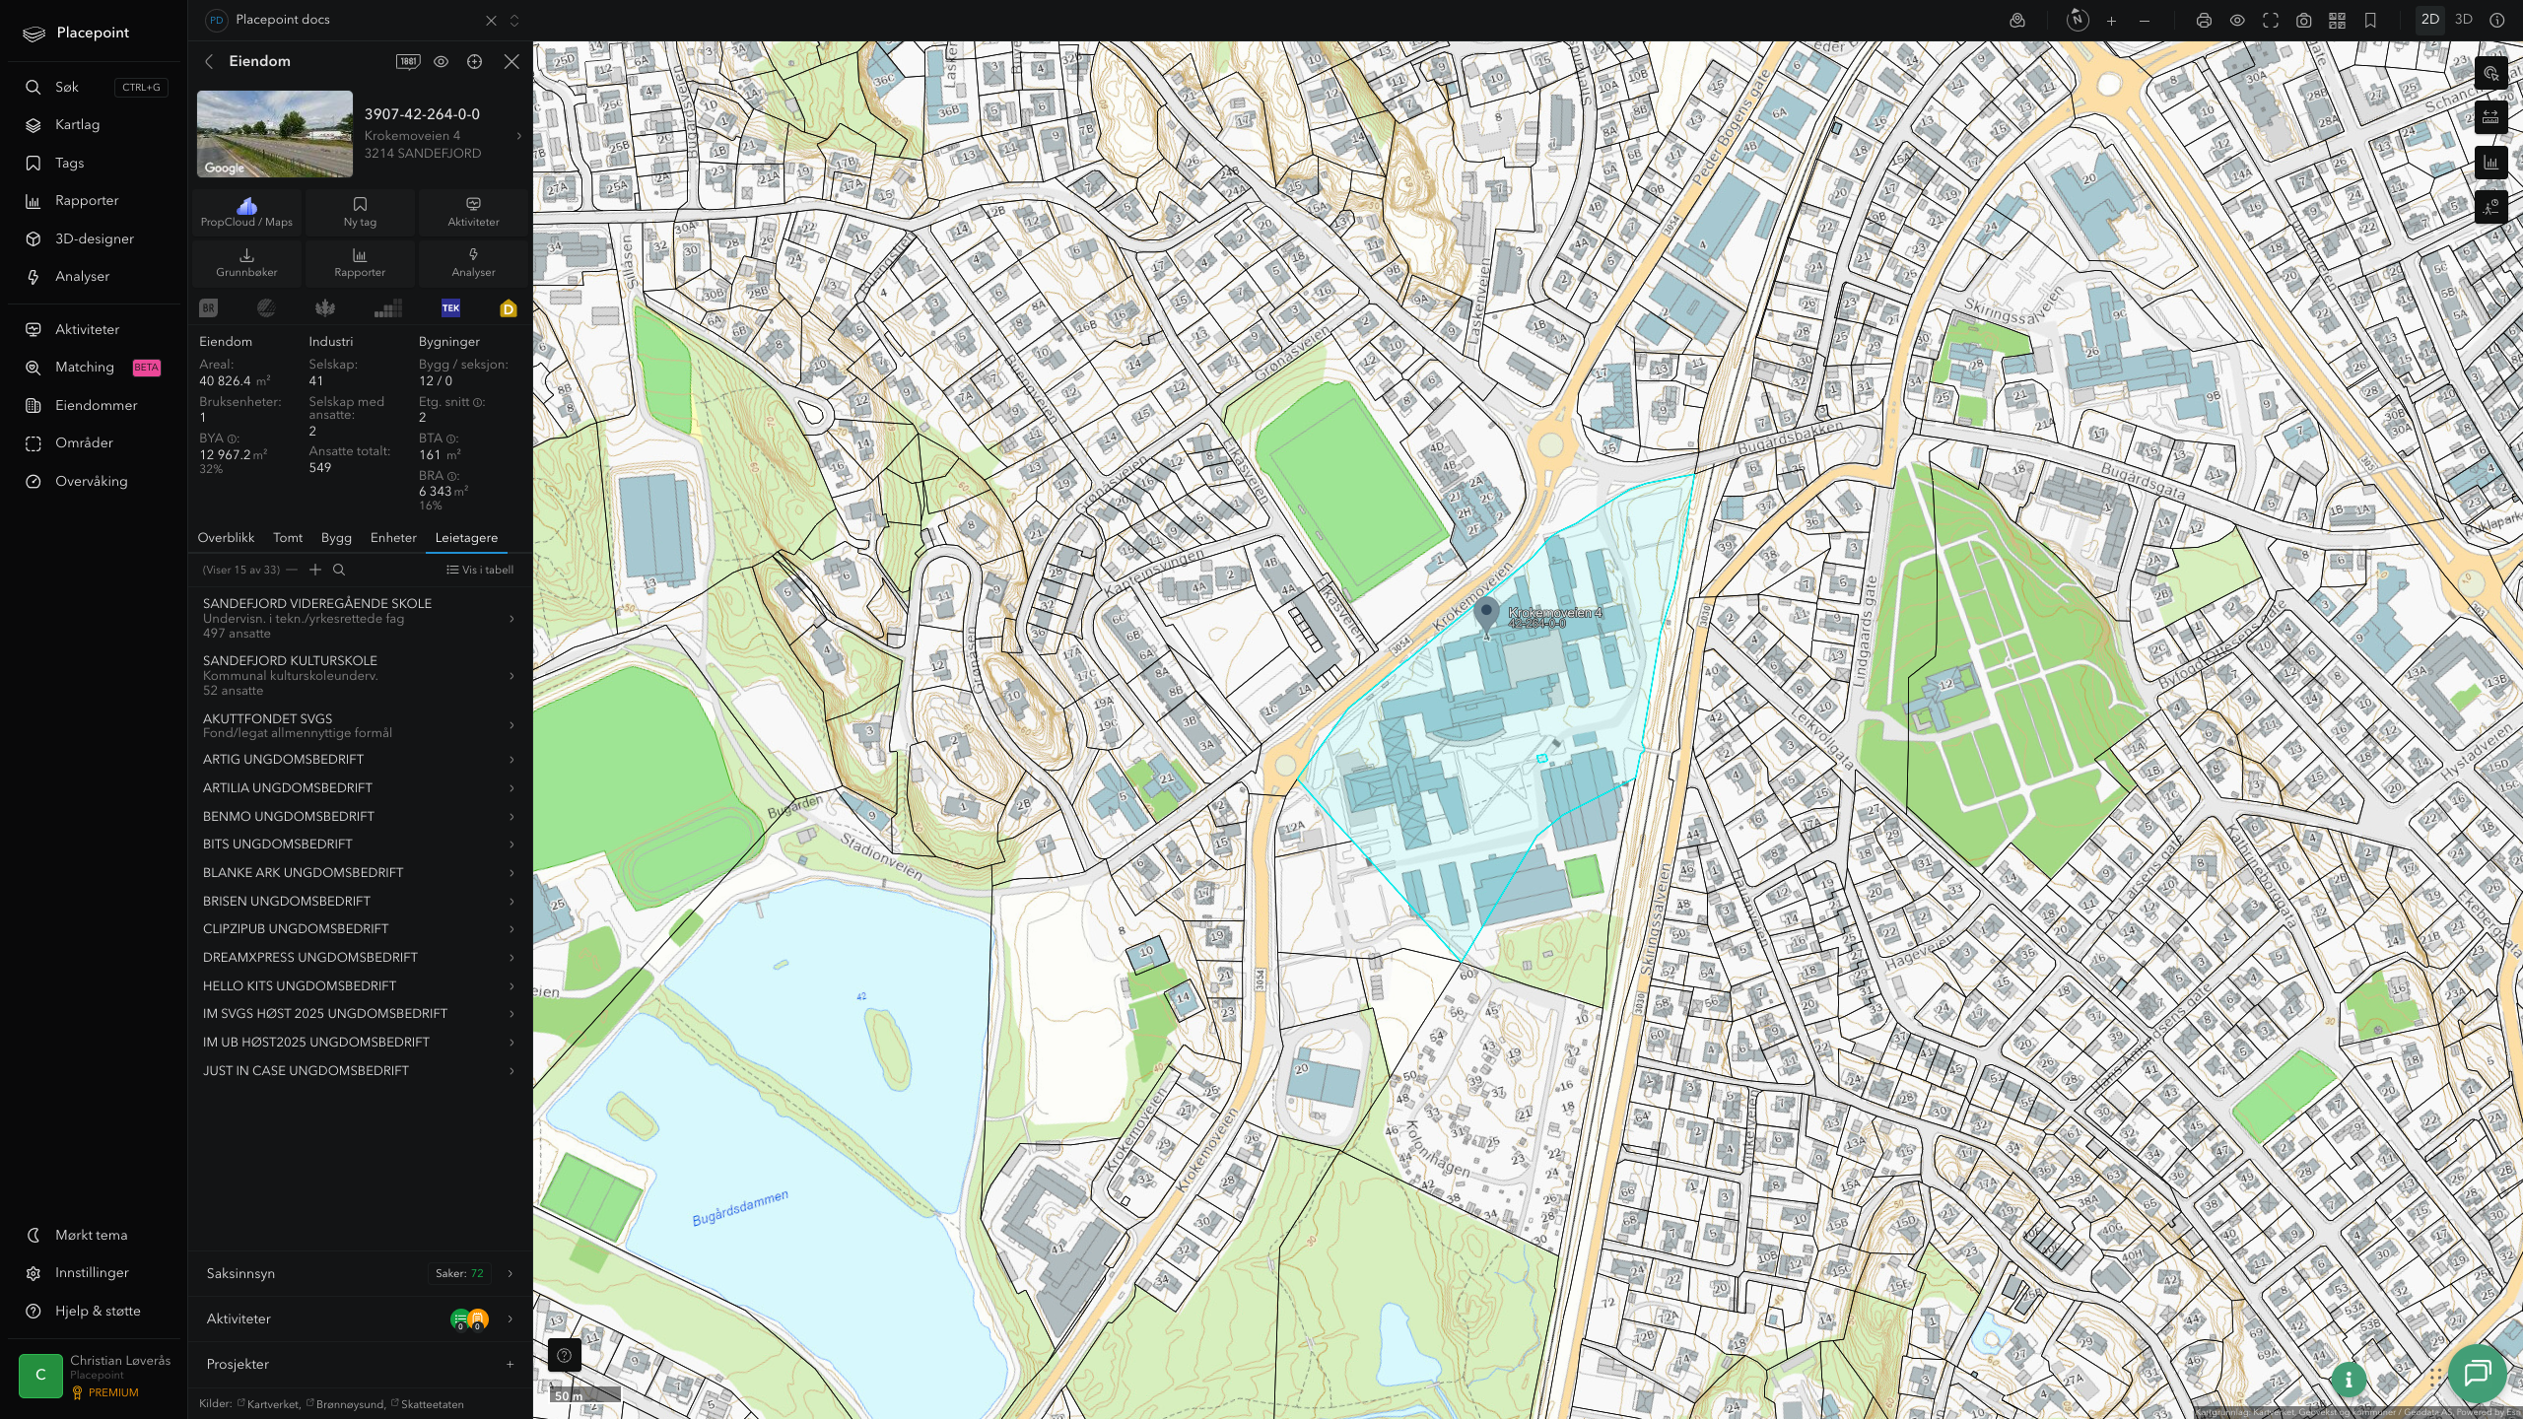Image resolution: width=2523 pixels, height=1419 pixels.
Task: Open Kartlag in the sidebar
Action: click(77, 125)
